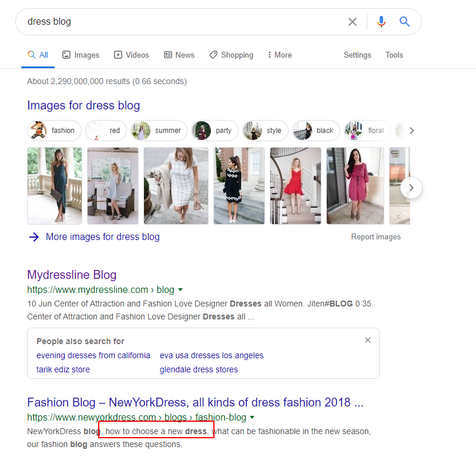Click the 'About 2,290,000,000 results' text
The height and width of the screenshot is (460, 476).
(x=107, y=81)
